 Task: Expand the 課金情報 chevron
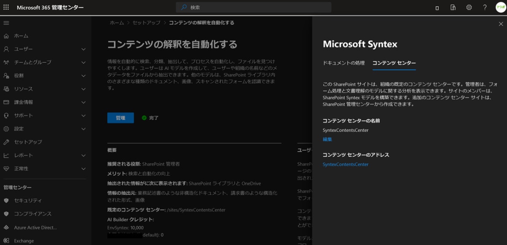[83, 102]
